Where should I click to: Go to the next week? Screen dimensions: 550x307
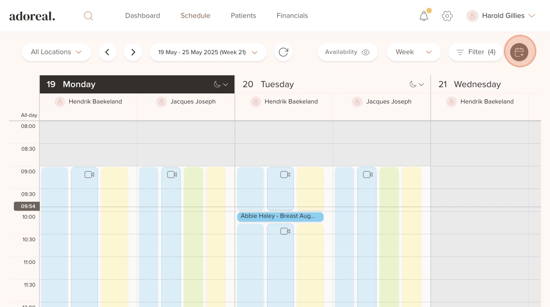point(133,52)
